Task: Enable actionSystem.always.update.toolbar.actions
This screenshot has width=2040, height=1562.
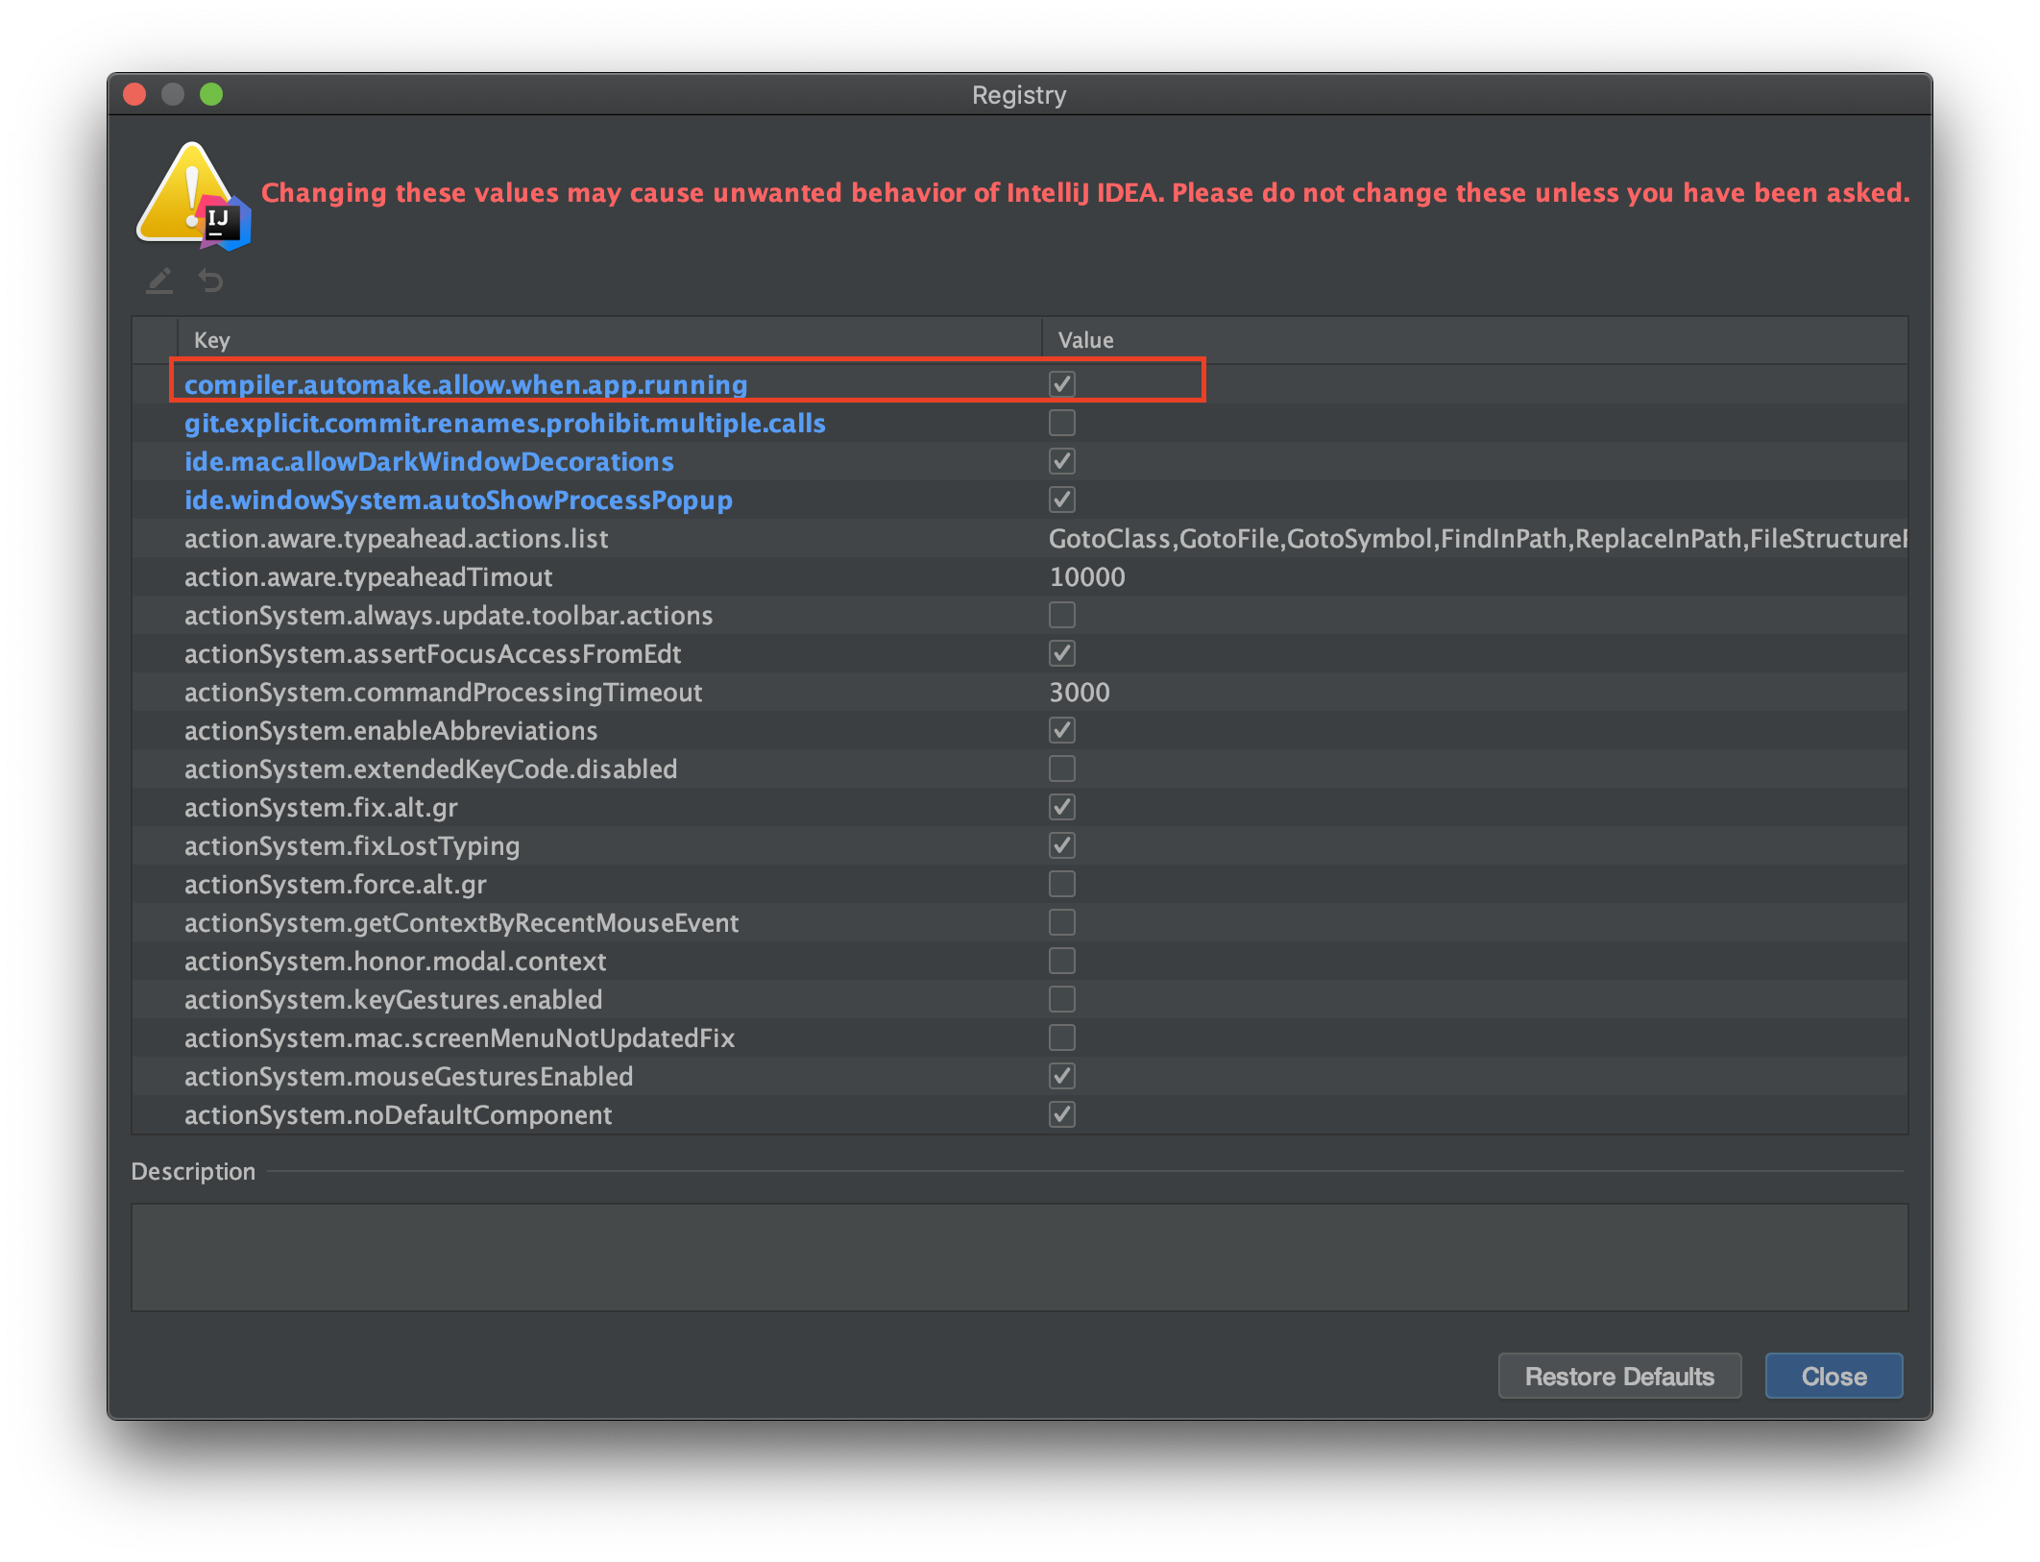Action: (x=1061, y=615)
